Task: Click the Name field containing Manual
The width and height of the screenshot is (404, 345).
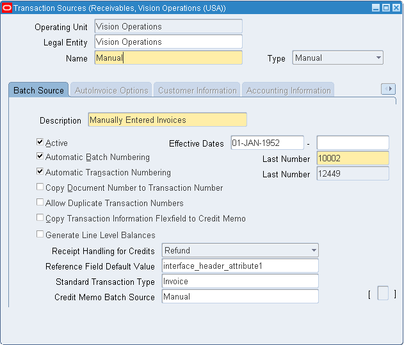Action: pos(168,58)
